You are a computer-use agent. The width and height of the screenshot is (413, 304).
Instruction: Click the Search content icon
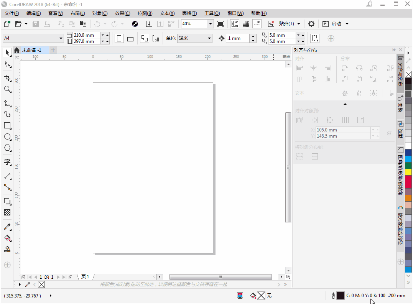pyautogui.click(x=135, y=24)
